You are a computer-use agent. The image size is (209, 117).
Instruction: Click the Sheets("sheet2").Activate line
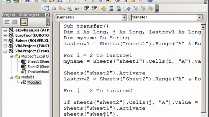click(x=104, y=73)
